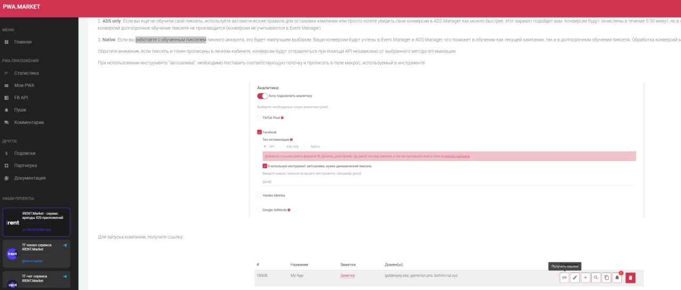
Task: Check the Yandex.Metrika checkbox
Action: pos(259,195)
